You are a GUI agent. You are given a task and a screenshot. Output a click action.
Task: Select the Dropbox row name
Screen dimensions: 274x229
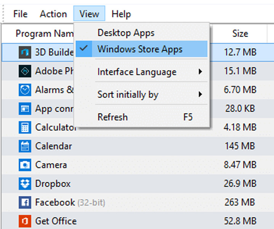(x=53, y=184)
